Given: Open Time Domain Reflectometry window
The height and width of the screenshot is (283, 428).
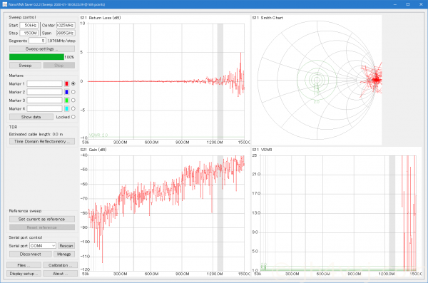Looking at the screenshot, I should [42, 141].
